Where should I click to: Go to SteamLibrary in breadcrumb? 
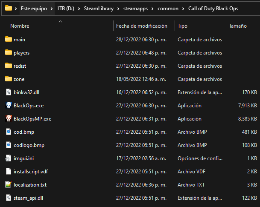(x=99, y=9)
